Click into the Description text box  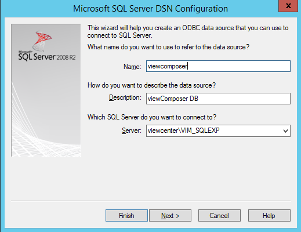(218, 99)
